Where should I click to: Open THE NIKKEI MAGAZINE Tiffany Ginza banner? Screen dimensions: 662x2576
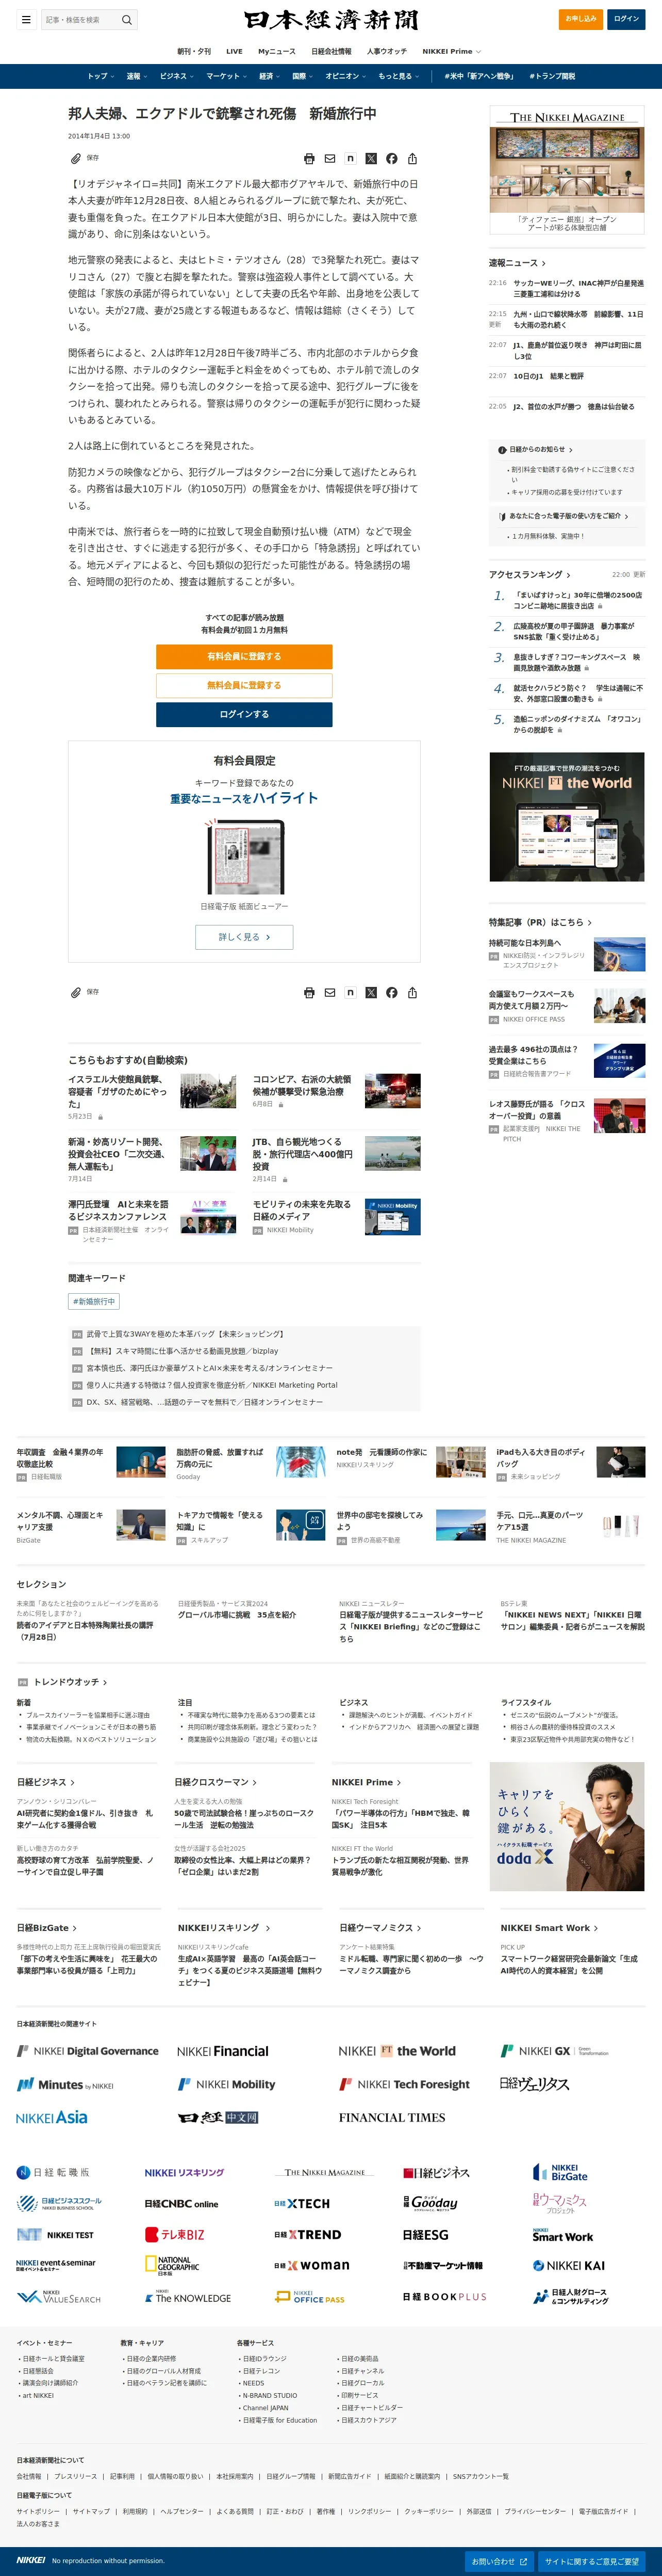coord(567,171)
